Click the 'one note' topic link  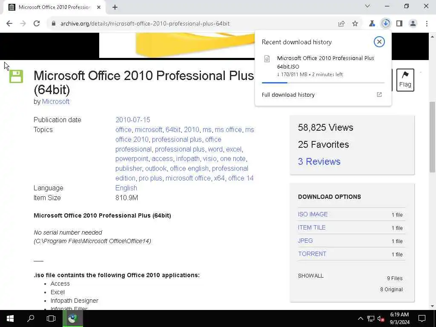233,159
